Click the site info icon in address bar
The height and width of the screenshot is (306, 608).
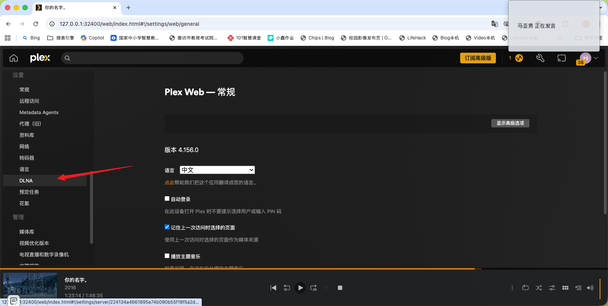click(52, 24)
